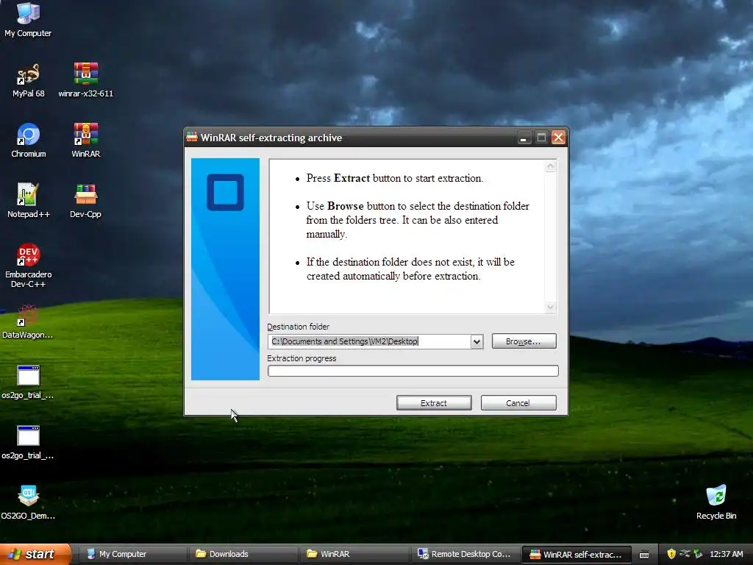This screenshot has width=753, height=565.
Task: Click the instructions scrollbar up arrow
Action: click(x=550, y=166)
